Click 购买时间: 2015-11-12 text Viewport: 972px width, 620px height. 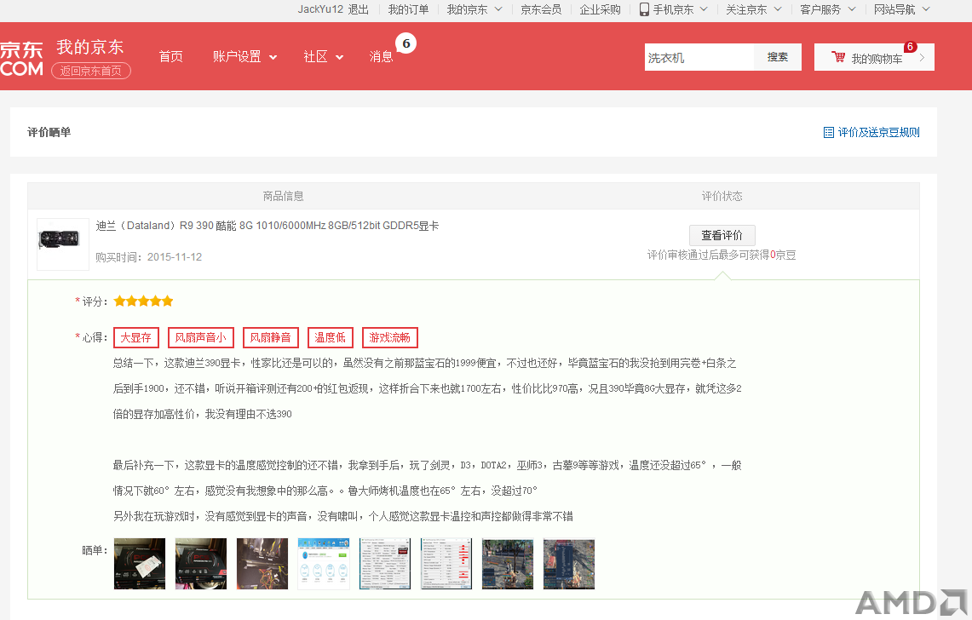click(149, 257)
